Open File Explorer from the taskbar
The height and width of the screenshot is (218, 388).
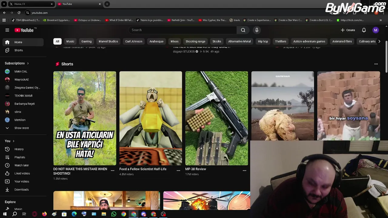104,214
